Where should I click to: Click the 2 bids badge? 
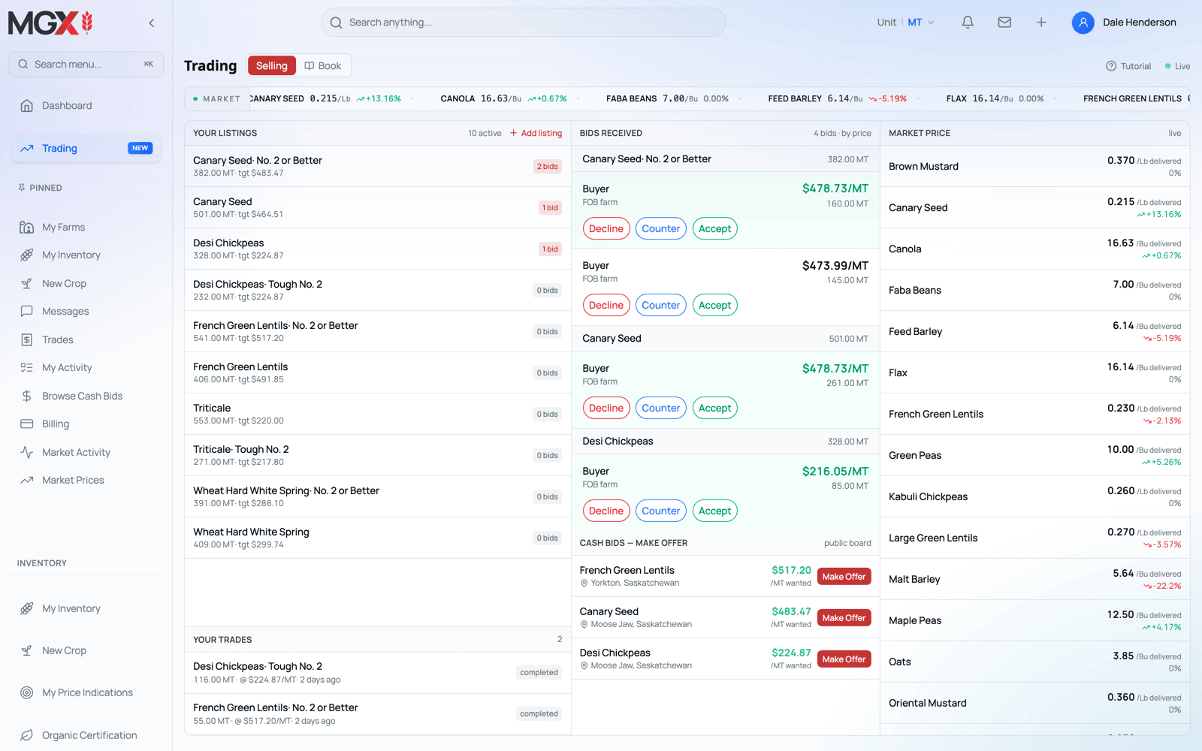tap(548, 167)
